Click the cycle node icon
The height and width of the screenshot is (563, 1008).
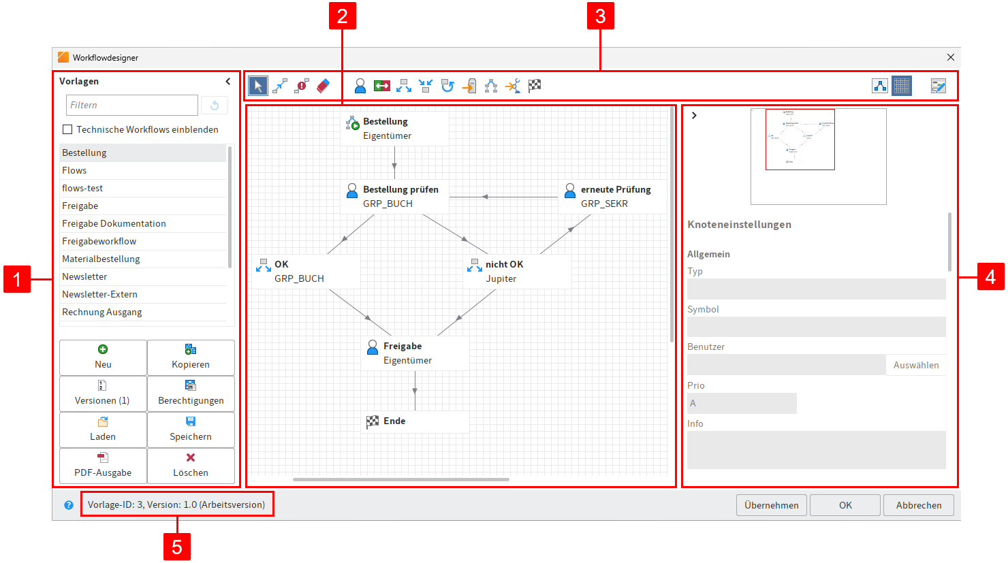tap(447, 85)
